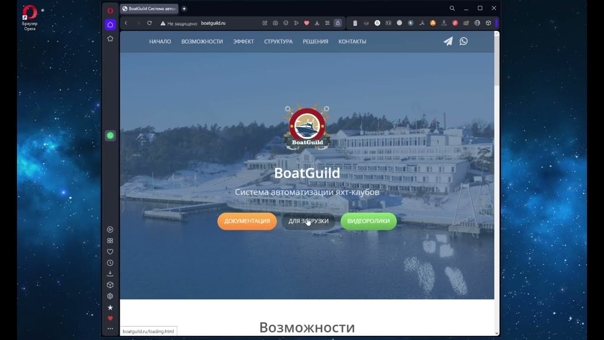
Task: Open History clock icon in sidebar
Action: point(110,263)
